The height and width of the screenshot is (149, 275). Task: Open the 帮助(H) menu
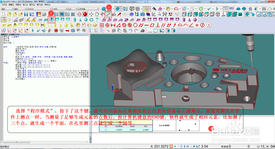(47, 5)
